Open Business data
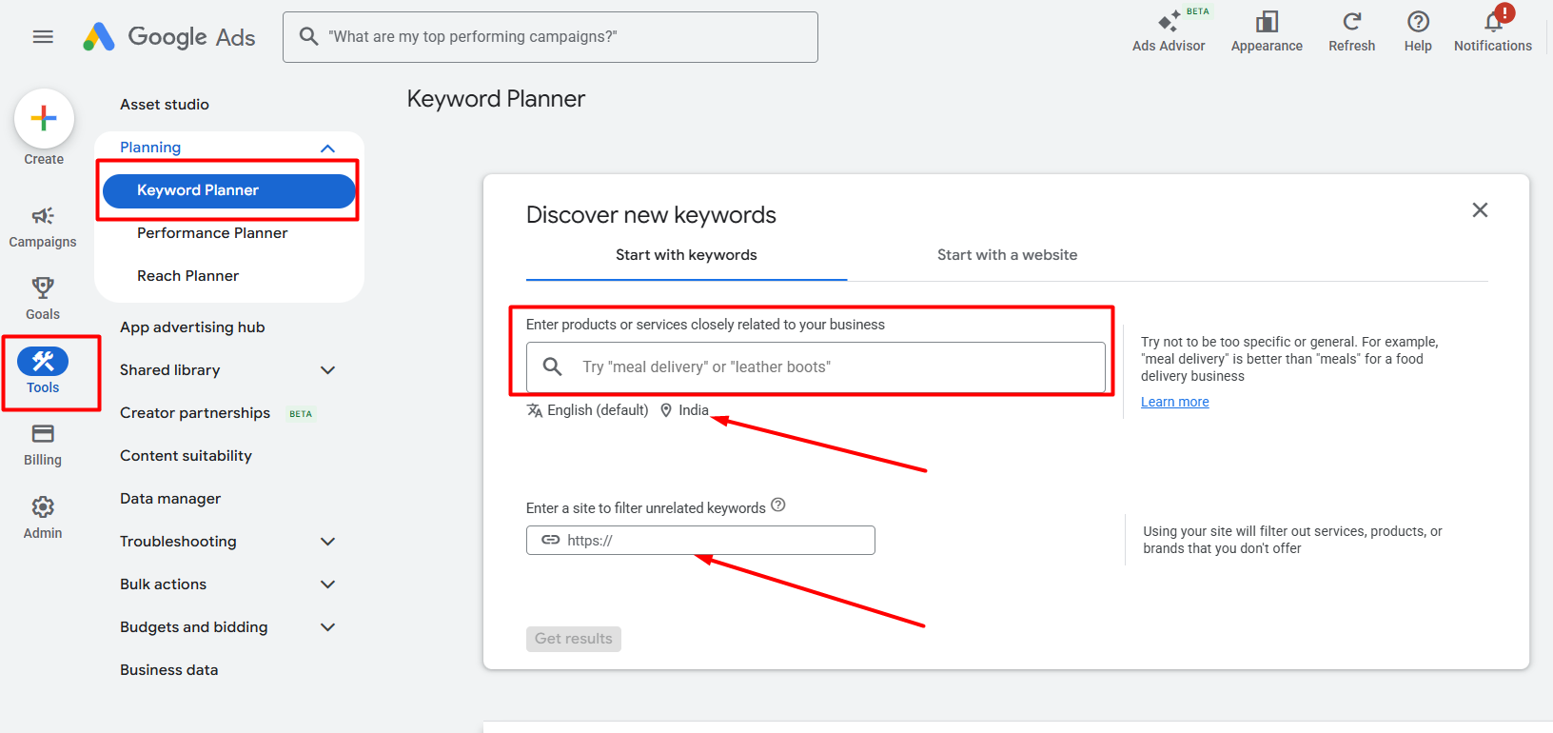Screen dimensions: 1553x733 (x=168, y=670)
